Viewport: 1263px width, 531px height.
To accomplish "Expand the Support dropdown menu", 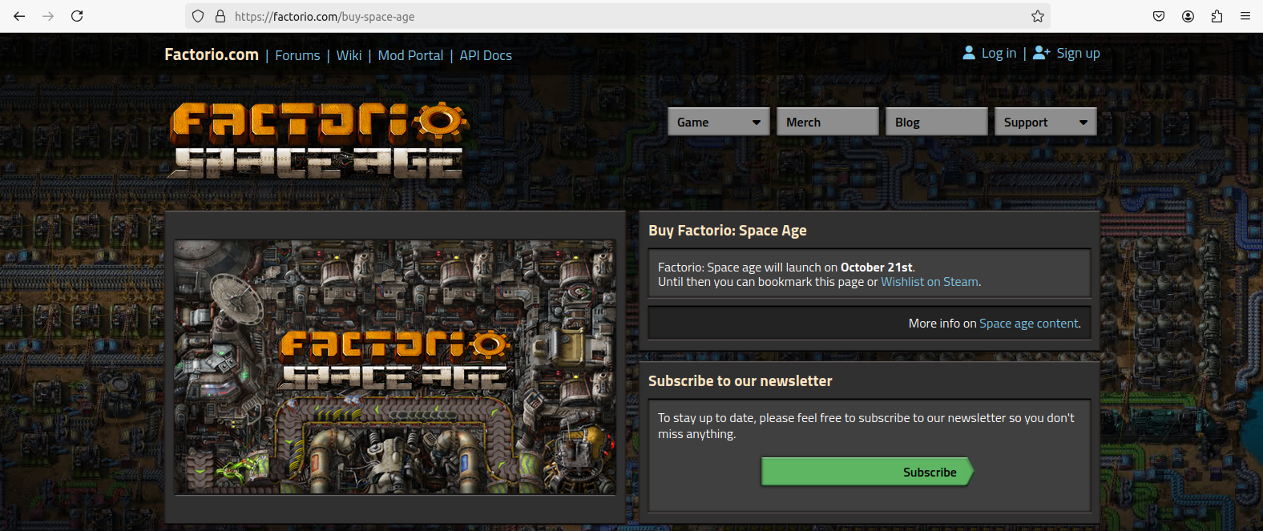I will click(x=1046, y=122).
